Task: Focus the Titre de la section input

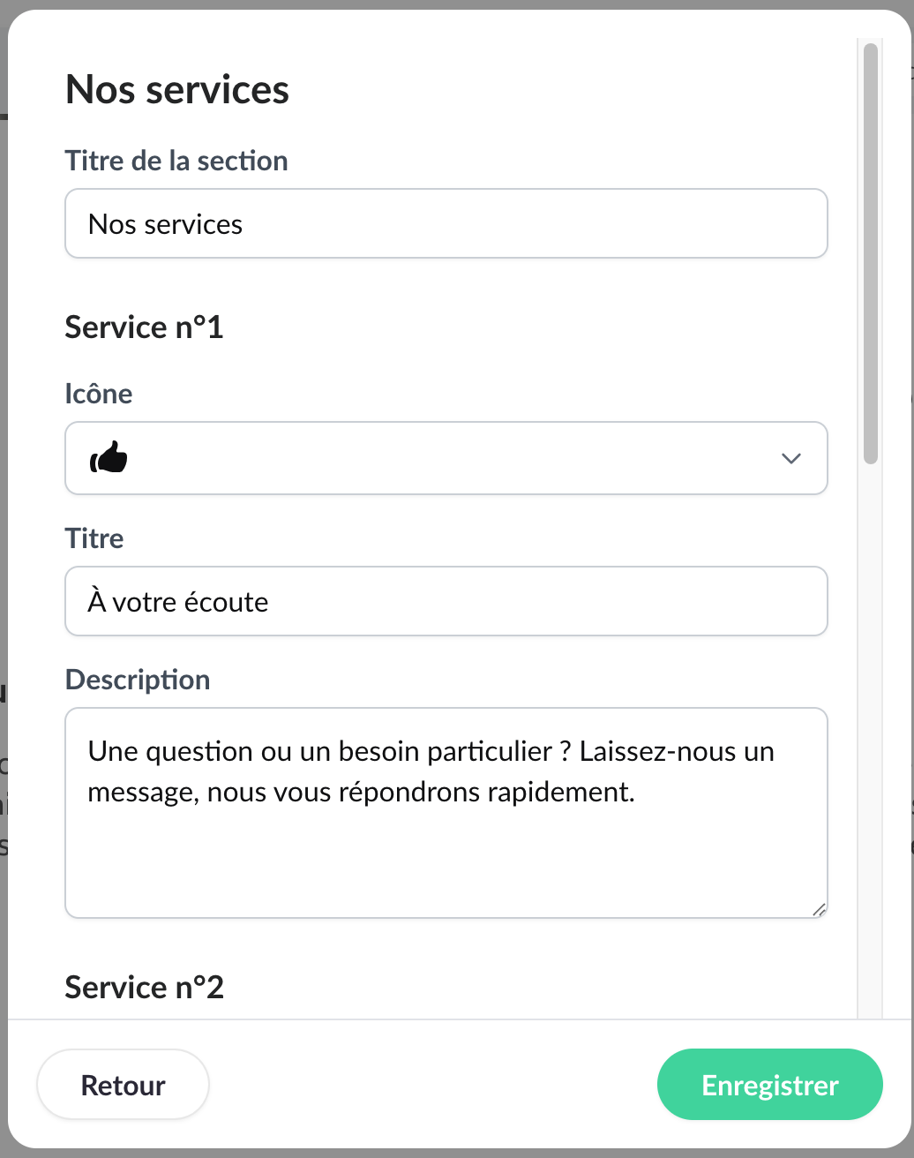Action: click(x=446, y=223)
